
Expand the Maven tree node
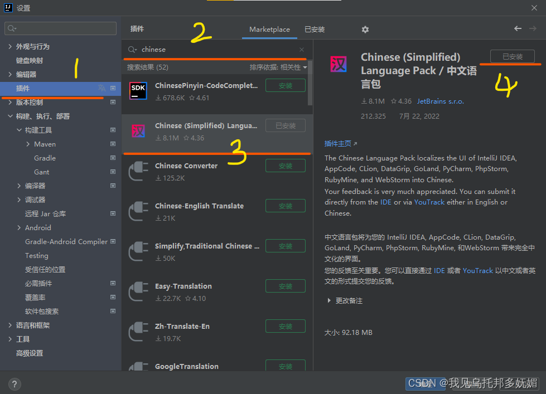pos(28,144)
